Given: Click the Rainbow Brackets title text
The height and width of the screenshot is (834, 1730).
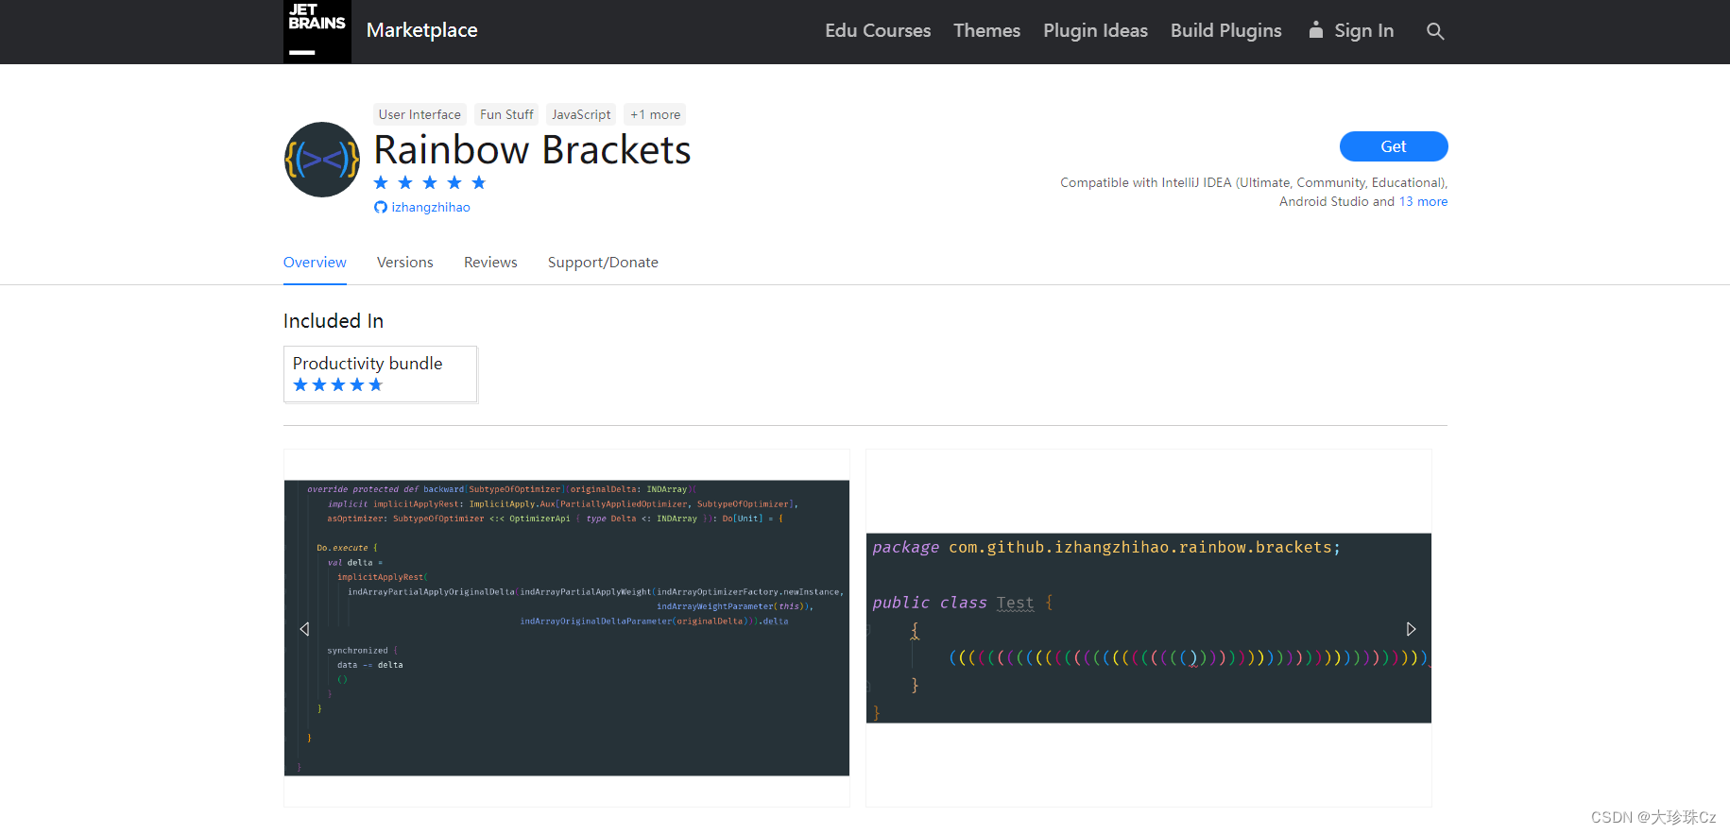Looking at the screenshot, I should (x=532, y=149).
